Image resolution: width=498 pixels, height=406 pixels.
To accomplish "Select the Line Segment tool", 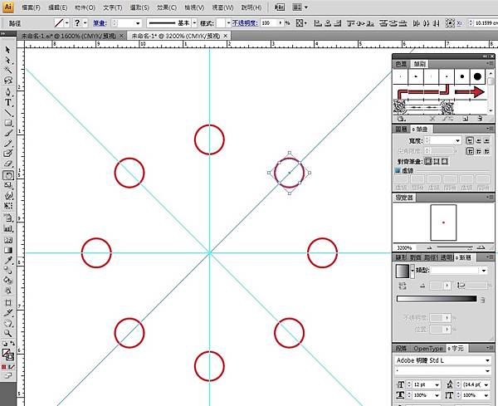I will click(8, 113).
